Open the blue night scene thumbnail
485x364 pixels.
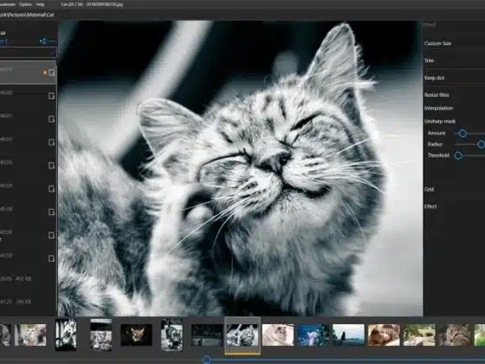click(313, 335)
